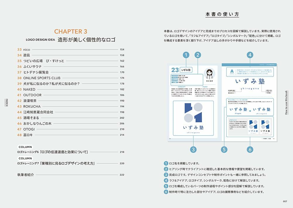Select the left logo variation thumbnail
This screenshot has height=208, width=293.
[x=253, y=127]
